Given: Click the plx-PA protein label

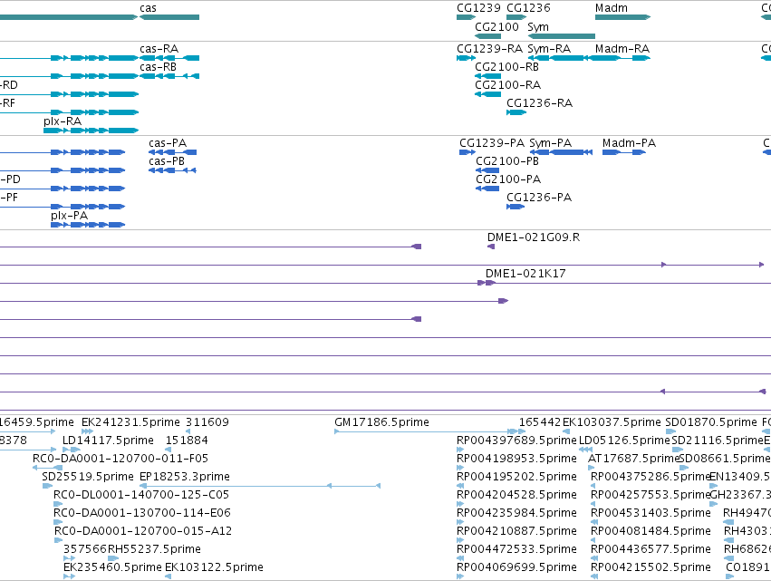Looking at the screenshot, I should click(x=70, y=216).
